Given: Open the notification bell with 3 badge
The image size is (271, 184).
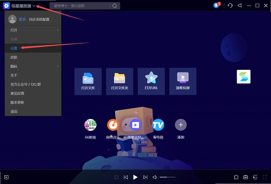Looking at the screenshot, I should pos(217,5).
